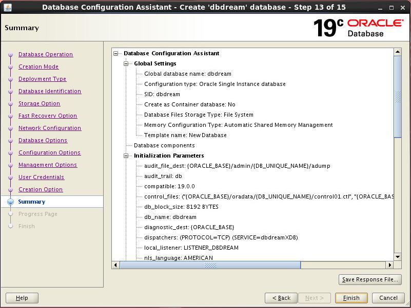411x308 pixels.
Task: Select the Database components tree item
Action: point(164,145)
